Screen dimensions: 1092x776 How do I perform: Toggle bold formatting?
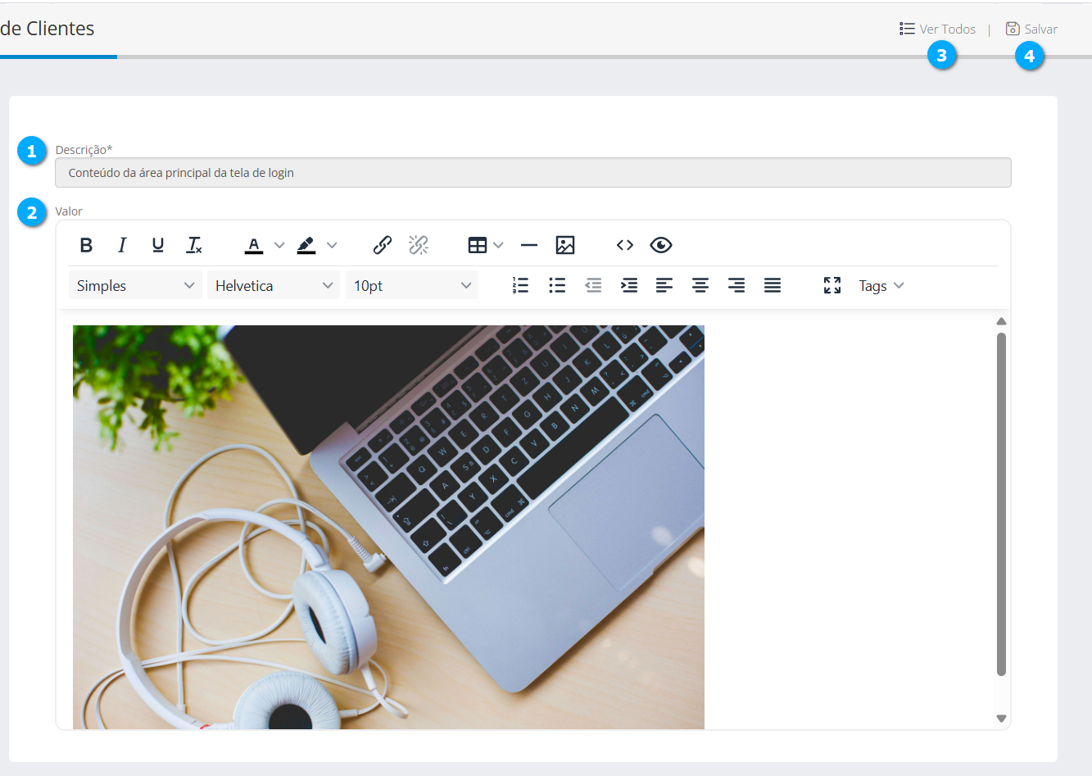[86, 245]
